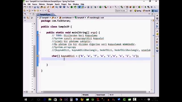The width and height of the screenshot is (182, 102).
Task: Click the Writable status bar entry
Action: [85, 95]
